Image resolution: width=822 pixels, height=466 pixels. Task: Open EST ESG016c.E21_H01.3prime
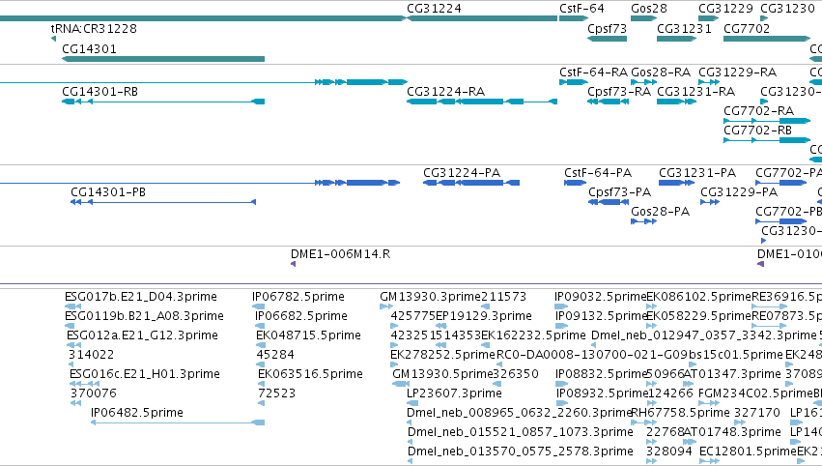click(x=145, y=374)
